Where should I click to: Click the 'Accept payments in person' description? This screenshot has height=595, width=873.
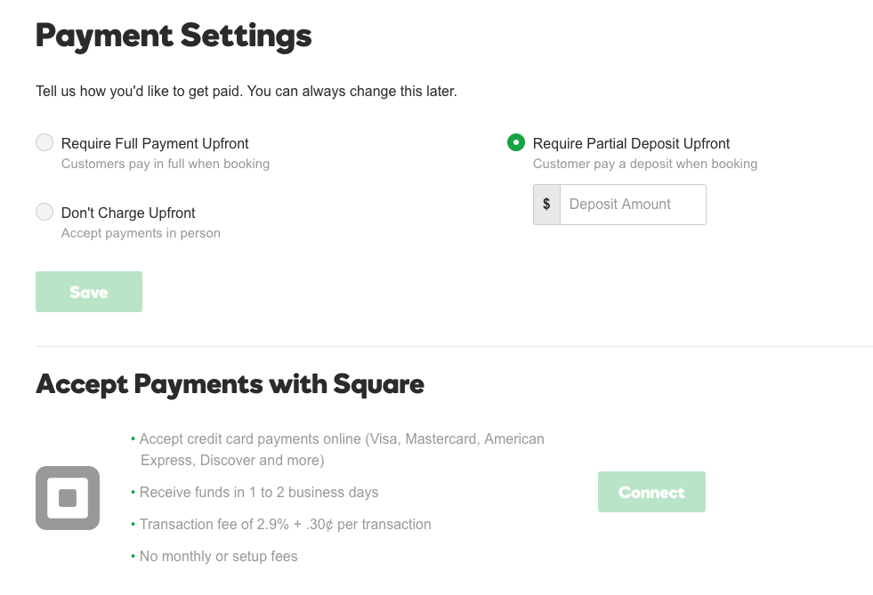[x=141, y=233]
